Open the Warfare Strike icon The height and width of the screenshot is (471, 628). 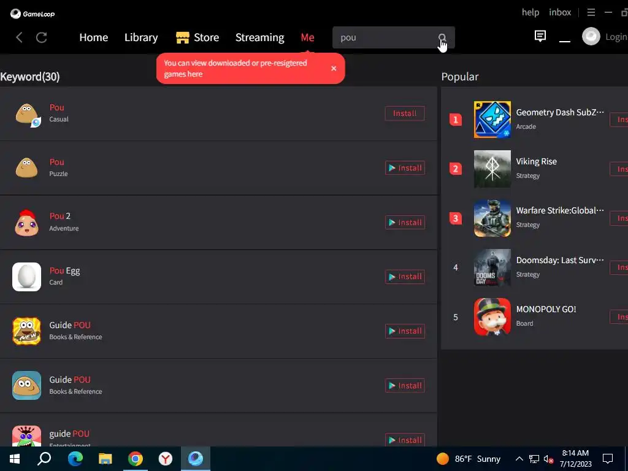click(492, 218)
